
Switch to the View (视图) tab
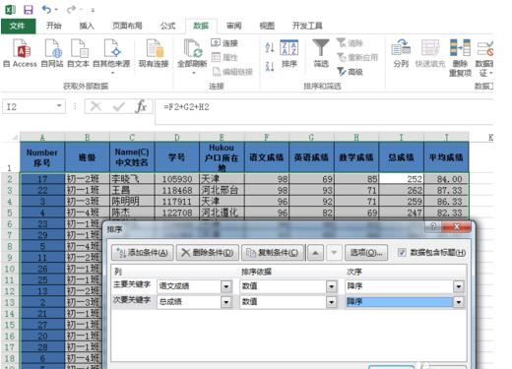(267, 26)
